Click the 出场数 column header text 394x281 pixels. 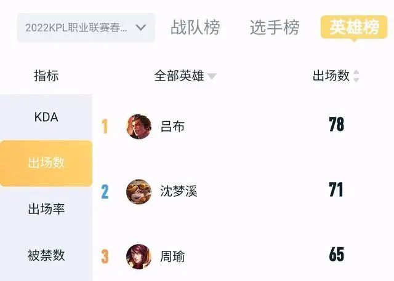[331, 76]
